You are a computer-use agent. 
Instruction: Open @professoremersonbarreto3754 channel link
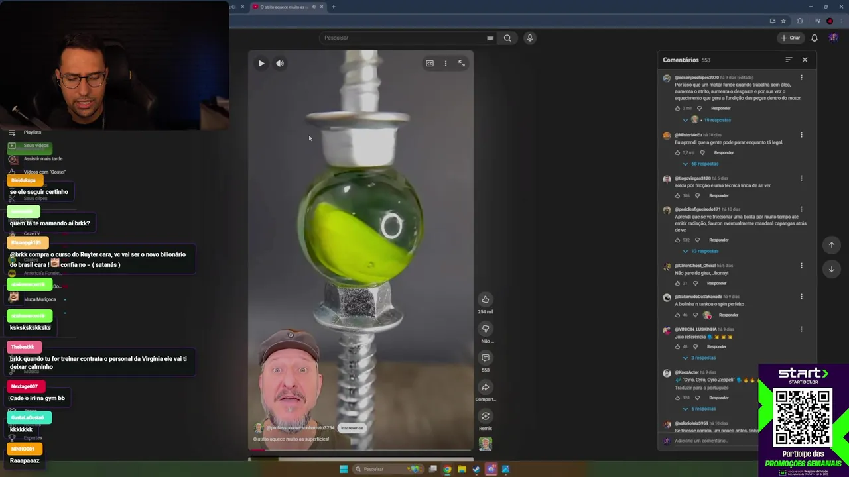coord(300,428)
